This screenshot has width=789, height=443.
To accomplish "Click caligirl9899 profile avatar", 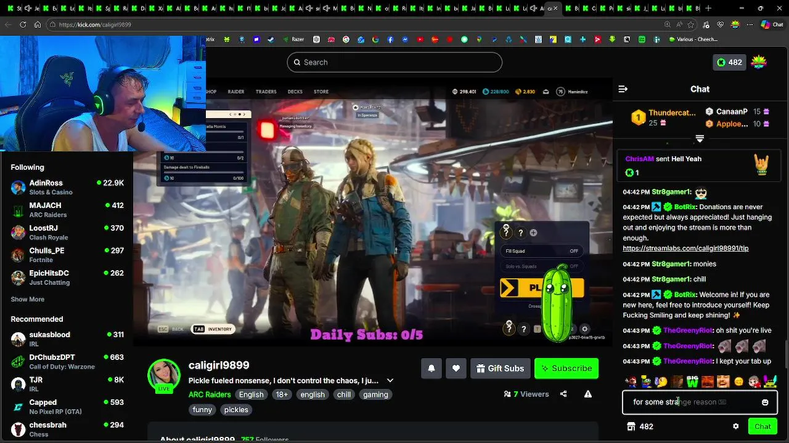I will (164, 375).
